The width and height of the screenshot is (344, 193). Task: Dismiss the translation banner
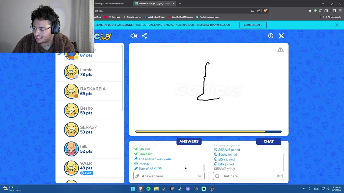tap(337, 25)
